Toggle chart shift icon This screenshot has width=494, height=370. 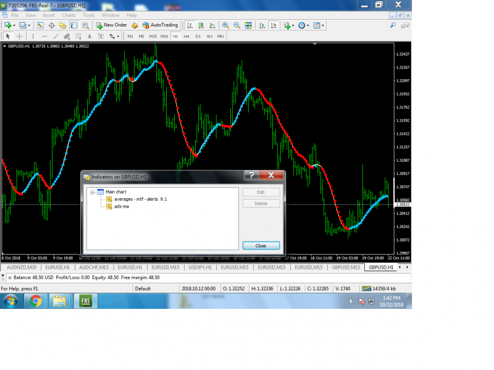[x=274, y=25]
